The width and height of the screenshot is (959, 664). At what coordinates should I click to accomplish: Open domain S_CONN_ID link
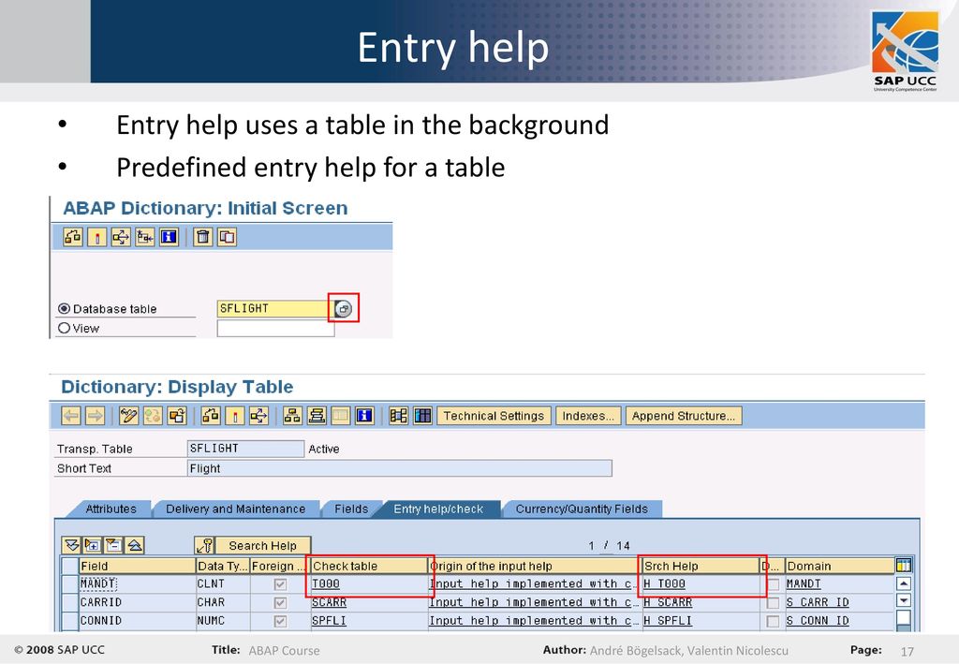coord(818,621)
